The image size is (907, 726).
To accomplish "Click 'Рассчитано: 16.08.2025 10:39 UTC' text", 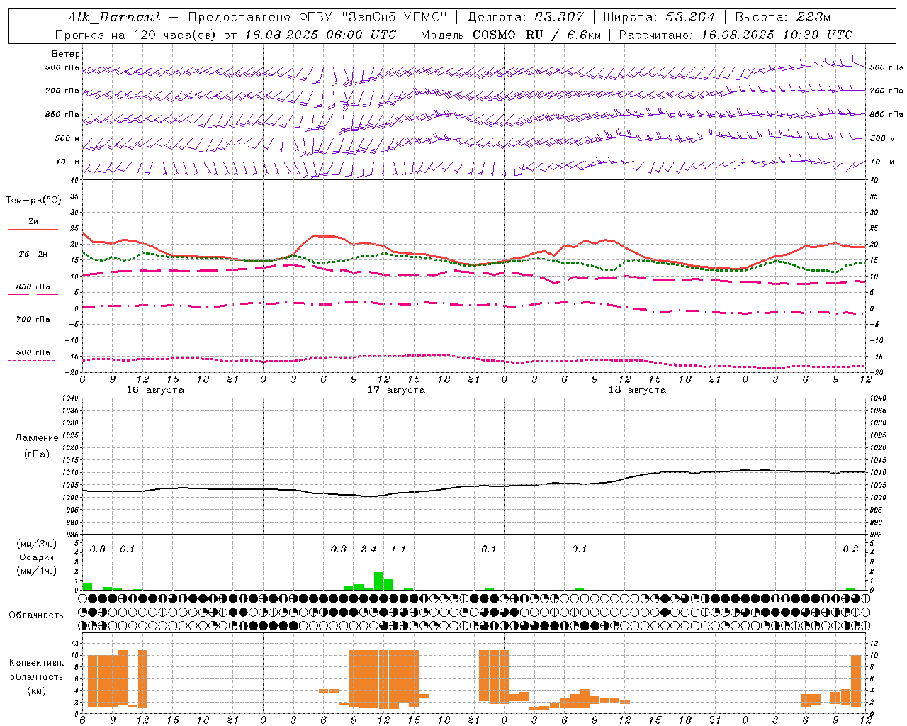I will (736, 35).
